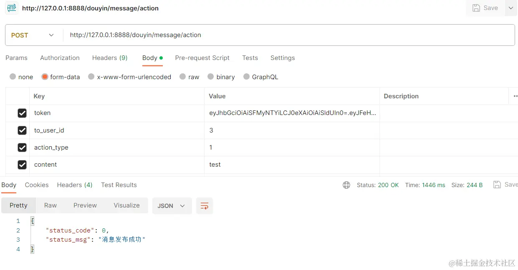Select the Pretty view button

[18, 205]
